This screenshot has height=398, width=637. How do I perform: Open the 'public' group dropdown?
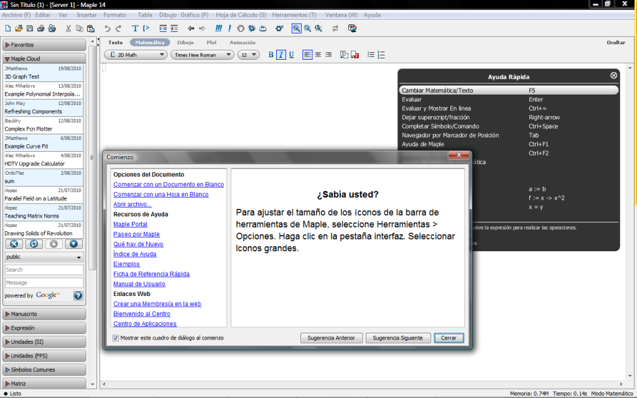(x=44, y=257)
